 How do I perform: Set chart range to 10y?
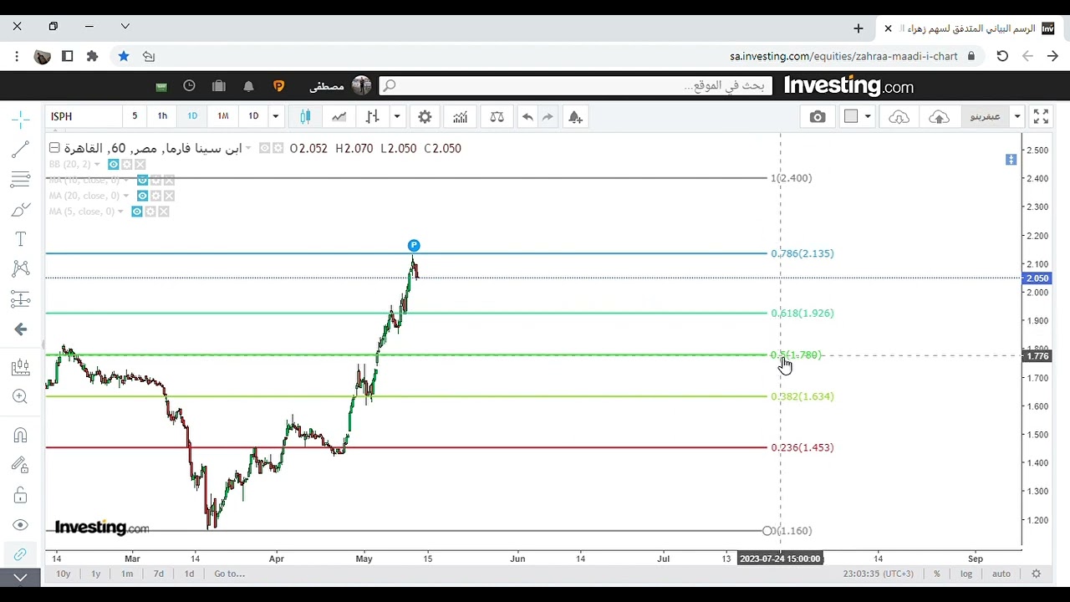point(64,574)
